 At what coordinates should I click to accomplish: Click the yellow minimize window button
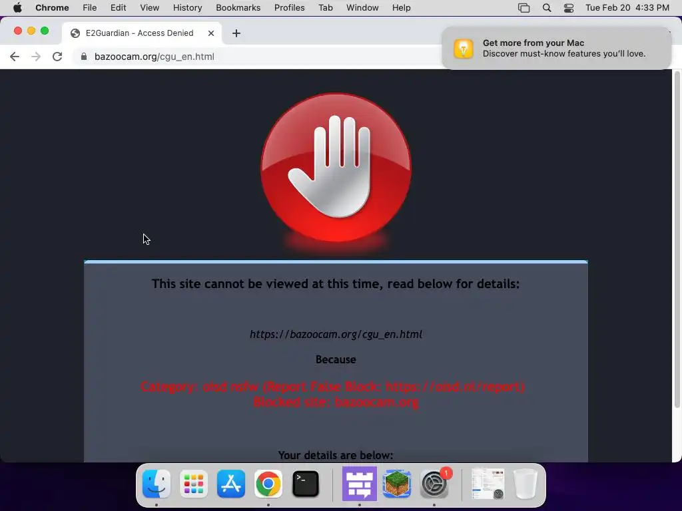coord(31,31)
